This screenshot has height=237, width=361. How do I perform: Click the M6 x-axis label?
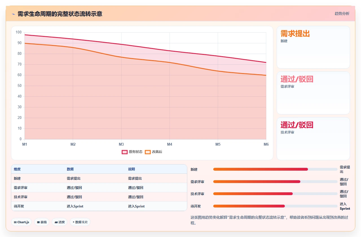tap(266, 145)
